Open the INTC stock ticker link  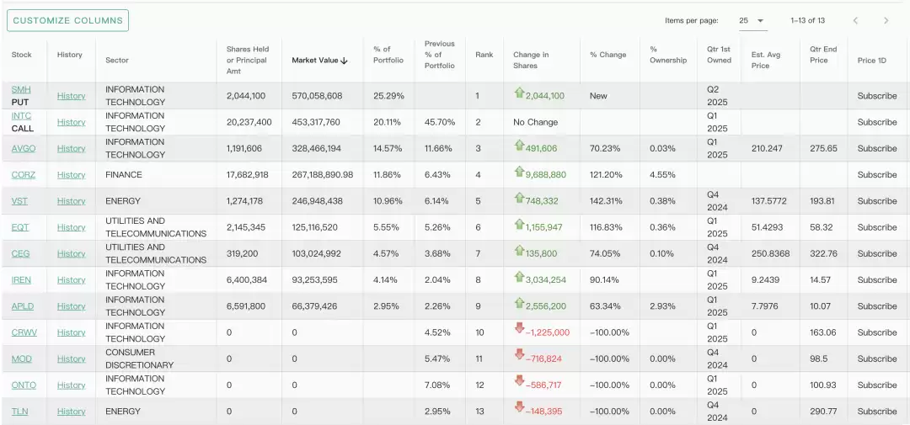point(21,115)
